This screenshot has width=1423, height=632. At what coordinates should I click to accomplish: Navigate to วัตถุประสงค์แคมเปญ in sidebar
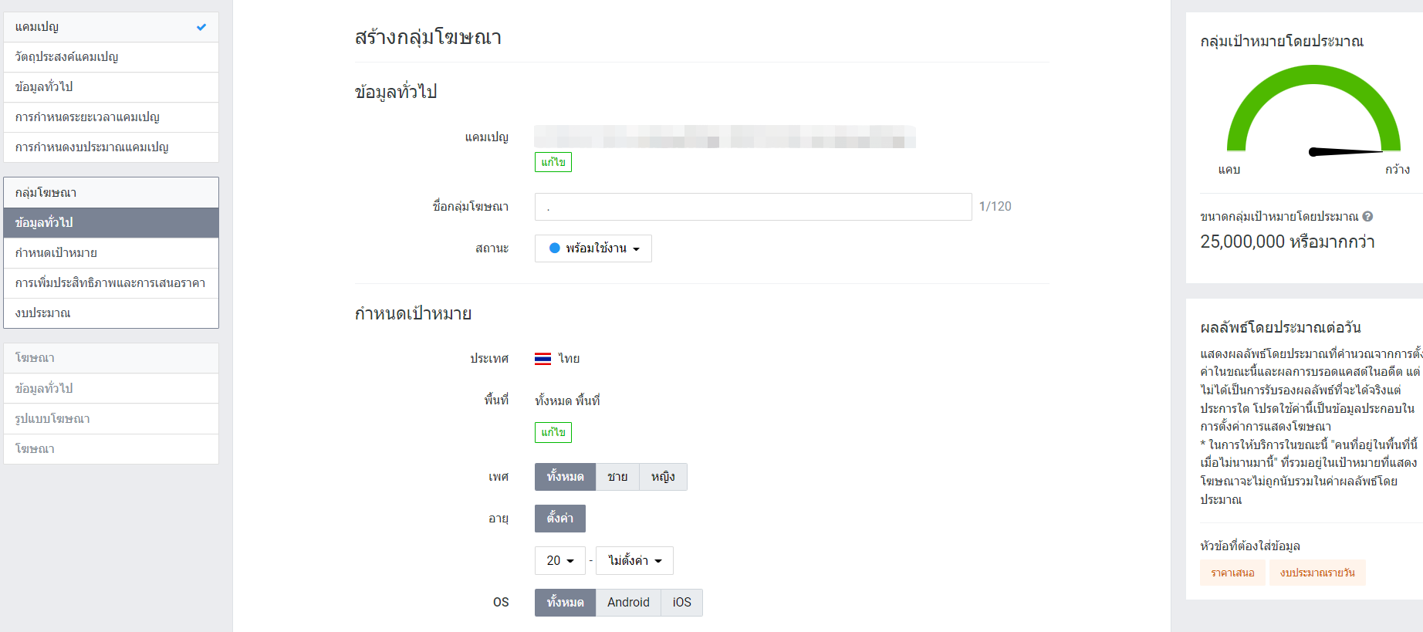pyautogui.click(x=111, y=57)
